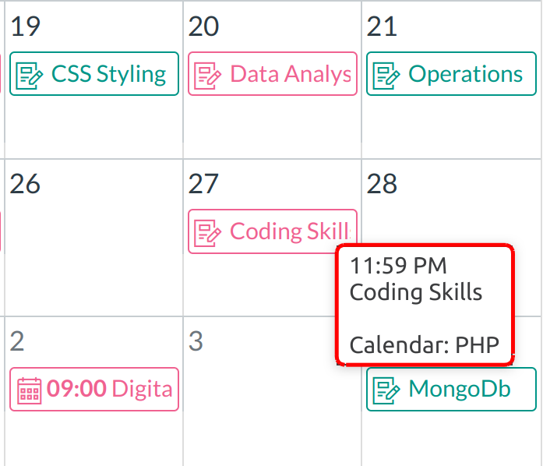Click the calendar icon on 09:00 Digita event
This screenshot has width=543, height=466.
(30, 390)
